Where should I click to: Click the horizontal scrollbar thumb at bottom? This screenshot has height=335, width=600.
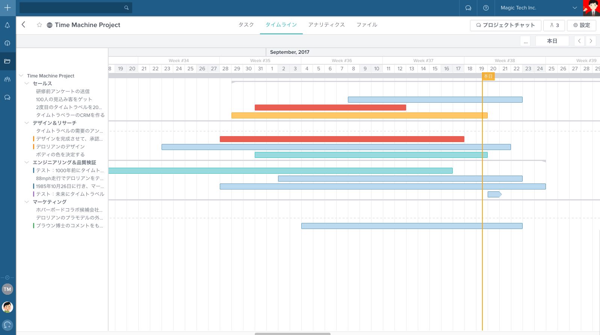tap(293, 333)
